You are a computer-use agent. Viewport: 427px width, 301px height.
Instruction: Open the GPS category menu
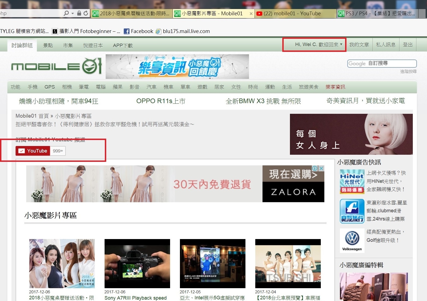[x=50, y=87]
